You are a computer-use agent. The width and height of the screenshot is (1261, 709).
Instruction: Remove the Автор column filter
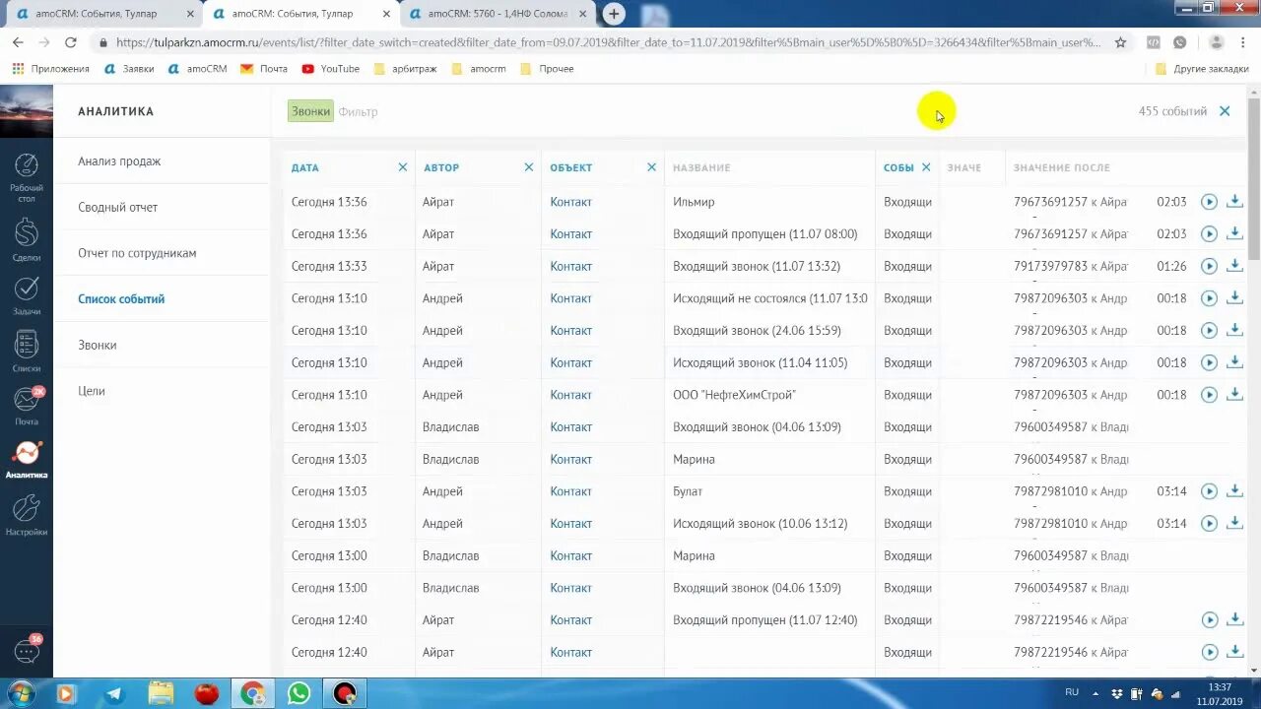pos(529,167)
